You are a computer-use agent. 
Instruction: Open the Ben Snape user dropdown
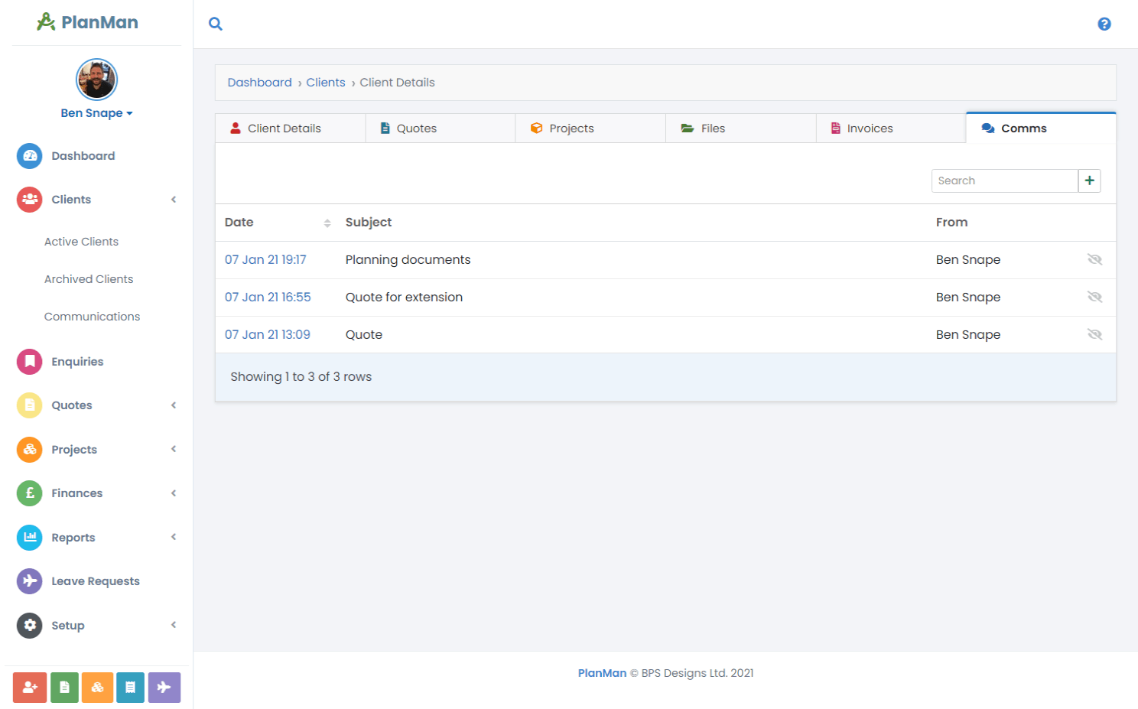pos(96,113)
